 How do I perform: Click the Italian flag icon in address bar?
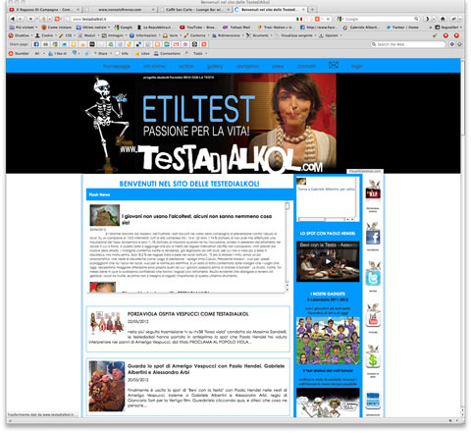pos(299,19)
